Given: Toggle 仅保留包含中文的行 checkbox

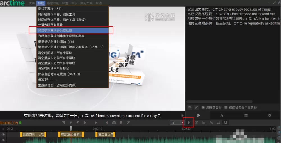Looking at the screenshot, I should point(226,107).
